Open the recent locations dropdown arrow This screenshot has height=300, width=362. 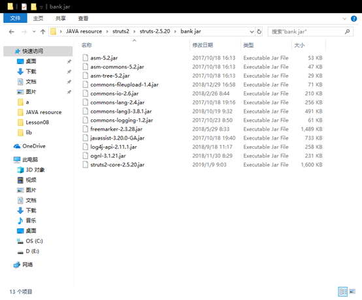tap(34, 32)
